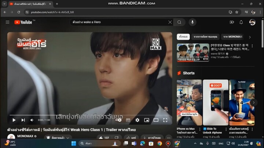Open the Shorts section heading

(188, 73)
